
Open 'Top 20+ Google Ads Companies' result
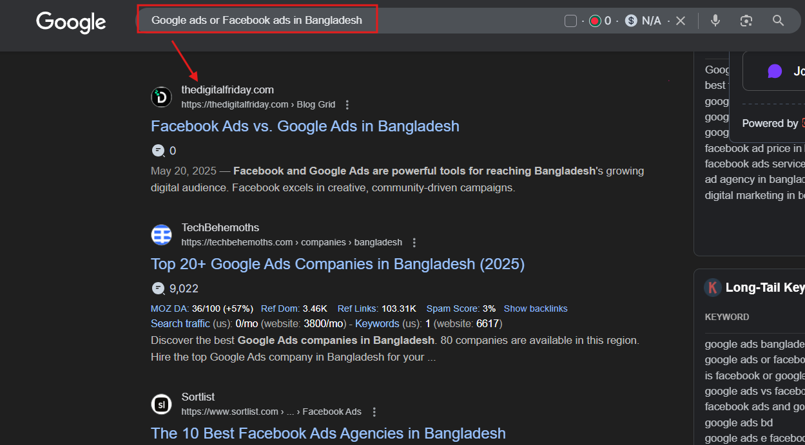pos(337,264)
